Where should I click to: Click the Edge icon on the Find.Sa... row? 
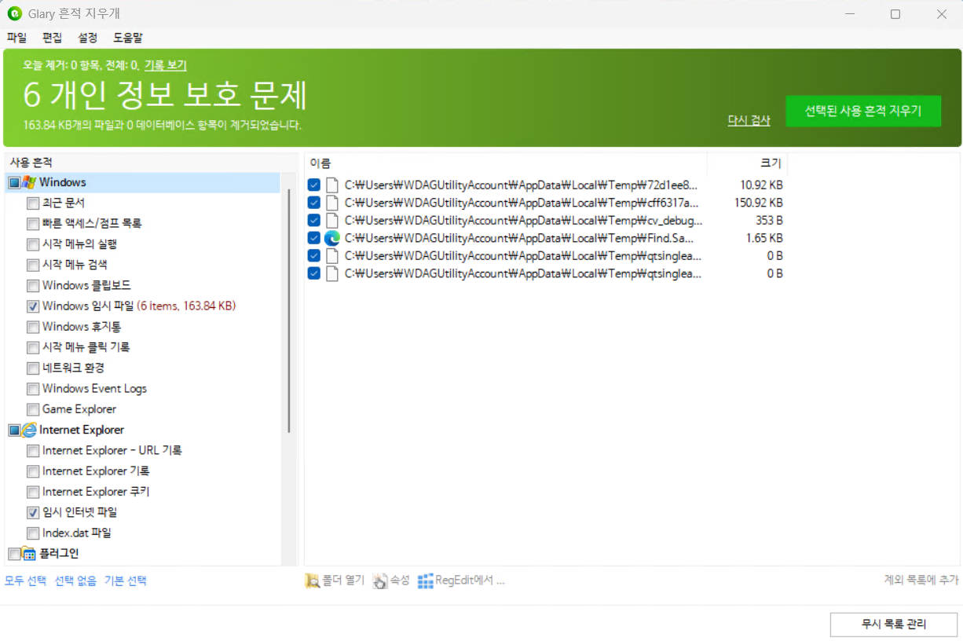pos(331,238)
